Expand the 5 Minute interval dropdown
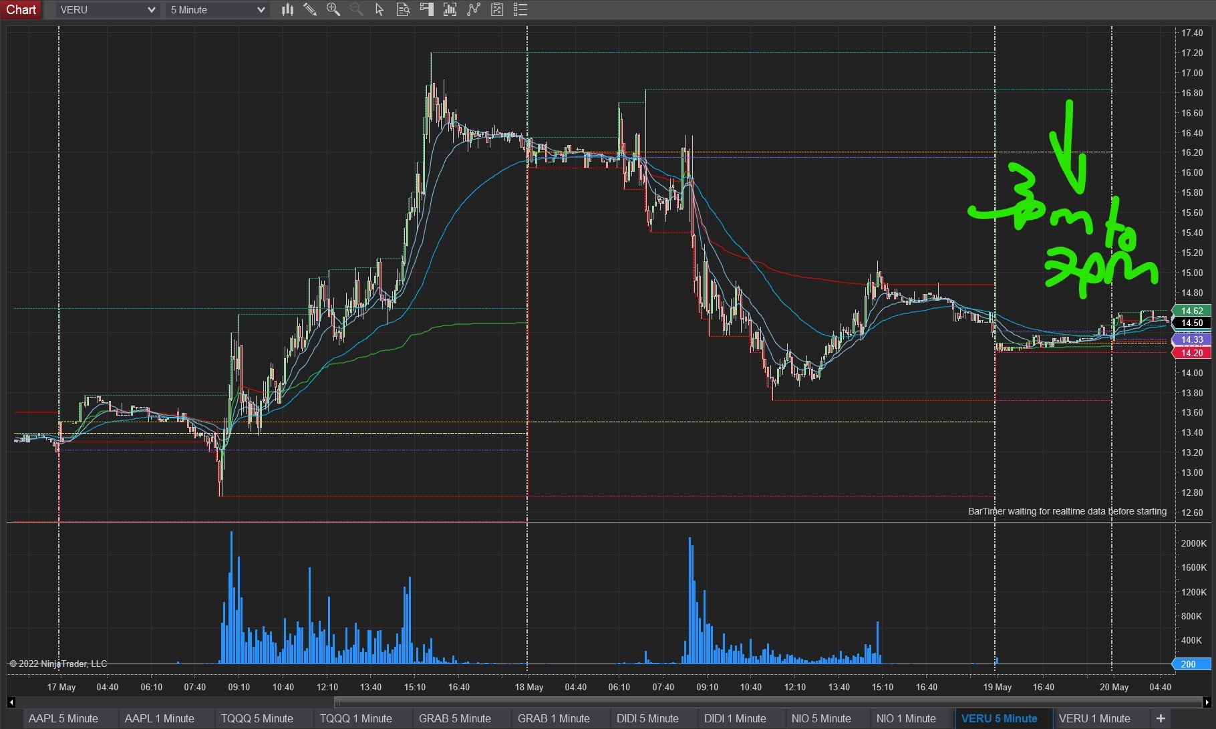Image resolution: width=1216 pixels, height=729 pixels. click(218, 10)
